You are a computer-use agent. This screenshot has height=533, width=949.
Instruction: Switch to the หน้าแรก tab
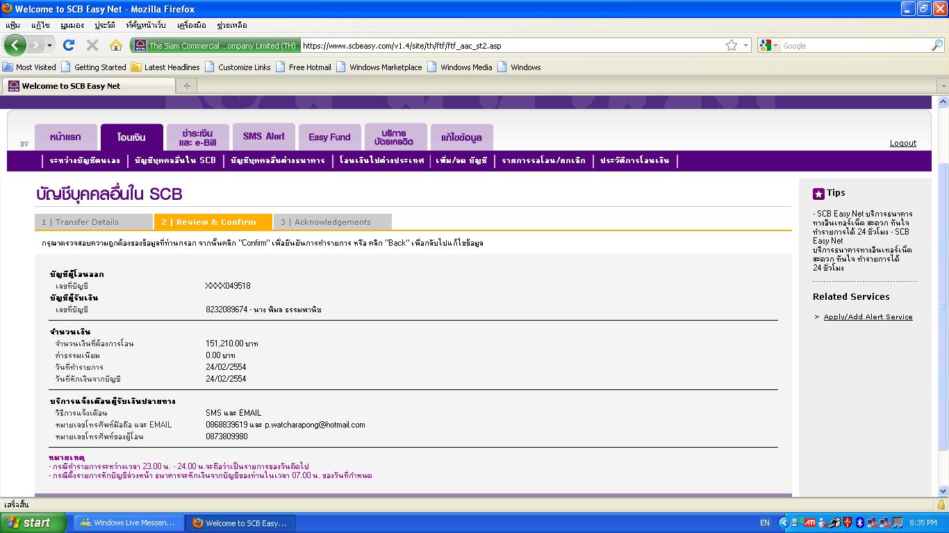coord(65,137)
